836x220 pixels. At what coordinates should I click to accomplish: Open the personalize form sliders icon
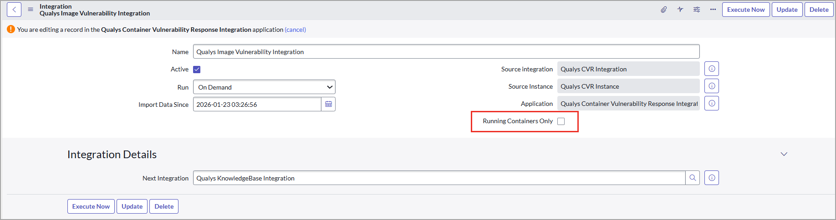(x=697, y=10)
